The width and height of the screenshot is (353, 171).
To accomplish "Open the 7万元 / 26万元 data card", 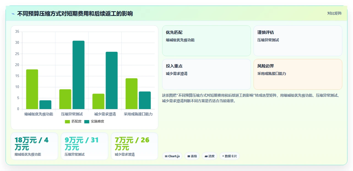I will (x=135, y=146).
